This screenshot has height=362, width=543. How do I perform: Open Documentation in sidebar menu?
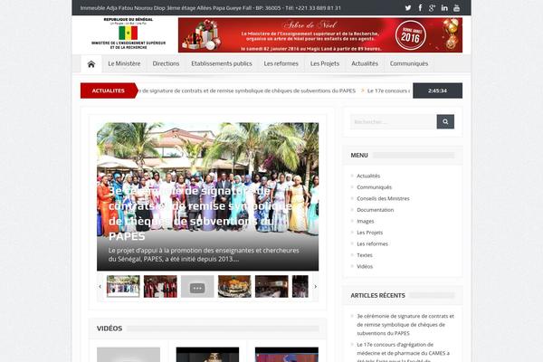tap(376, 210)
